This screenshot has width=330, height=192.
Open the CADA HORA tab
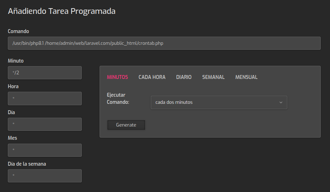coord(152,77)
